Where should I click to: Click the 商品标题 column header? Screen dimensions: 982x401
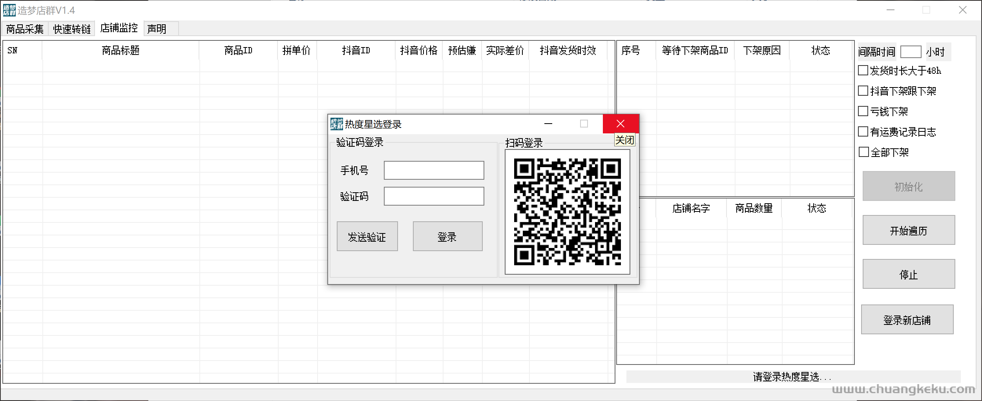click(x=120, y=51)
